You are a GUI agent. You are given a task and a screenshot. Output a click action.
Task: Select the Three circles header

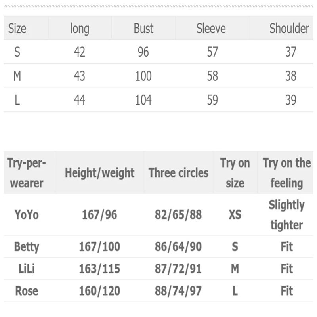point(178,173)
